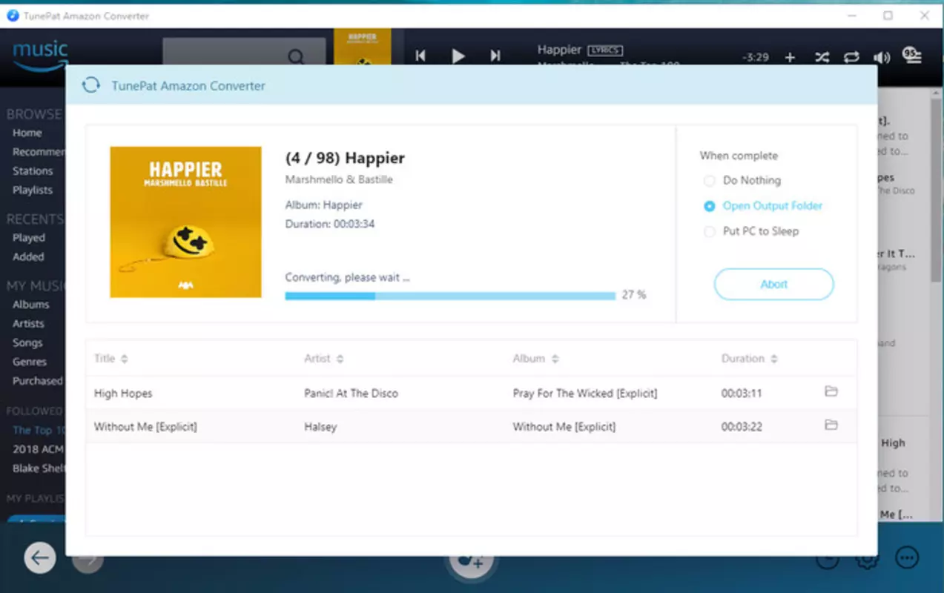This screenshot has height=593, width=944.
Task: Click the TunePat app icon in title bar
Action: click(12, 16)
